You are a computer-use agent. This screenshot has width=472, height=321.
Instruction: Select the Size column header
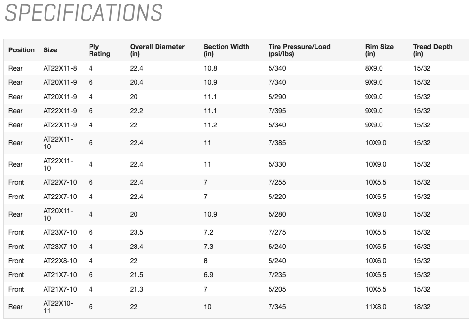50,50
